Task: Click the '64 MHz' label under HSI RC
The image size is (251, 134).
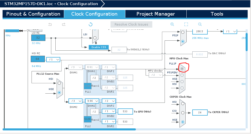Action: point(36,66)
